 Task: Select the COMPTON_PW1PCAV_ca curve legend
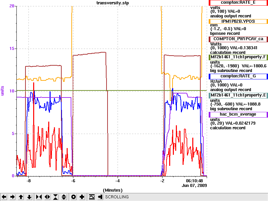[x=238, y=39]
